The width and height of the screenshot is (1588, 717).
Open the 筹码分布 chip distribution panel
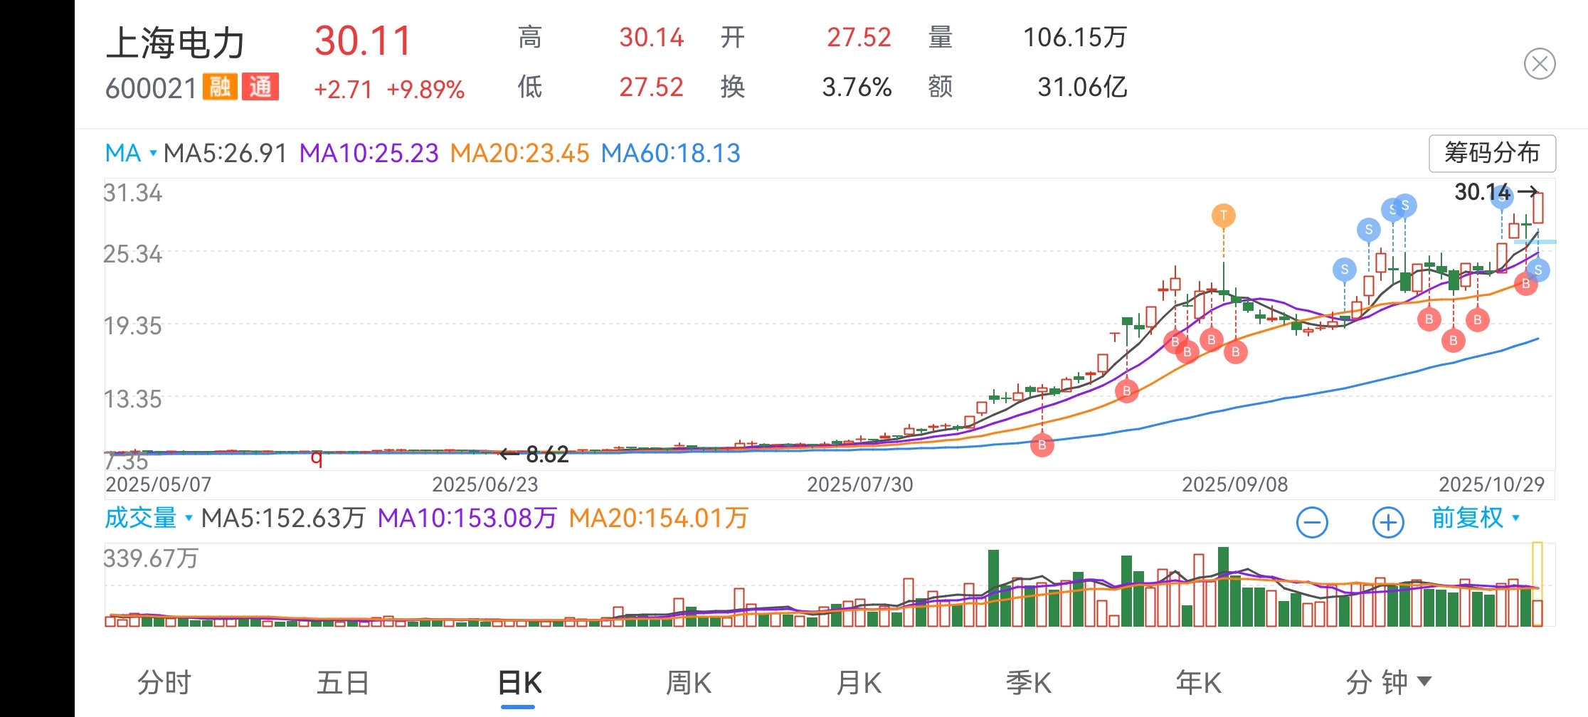[x=1492, y=153]
